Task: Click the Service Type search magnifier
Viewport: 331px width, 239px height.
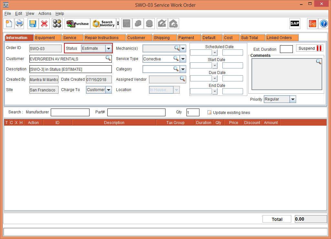Action: (x=176, y=59)
